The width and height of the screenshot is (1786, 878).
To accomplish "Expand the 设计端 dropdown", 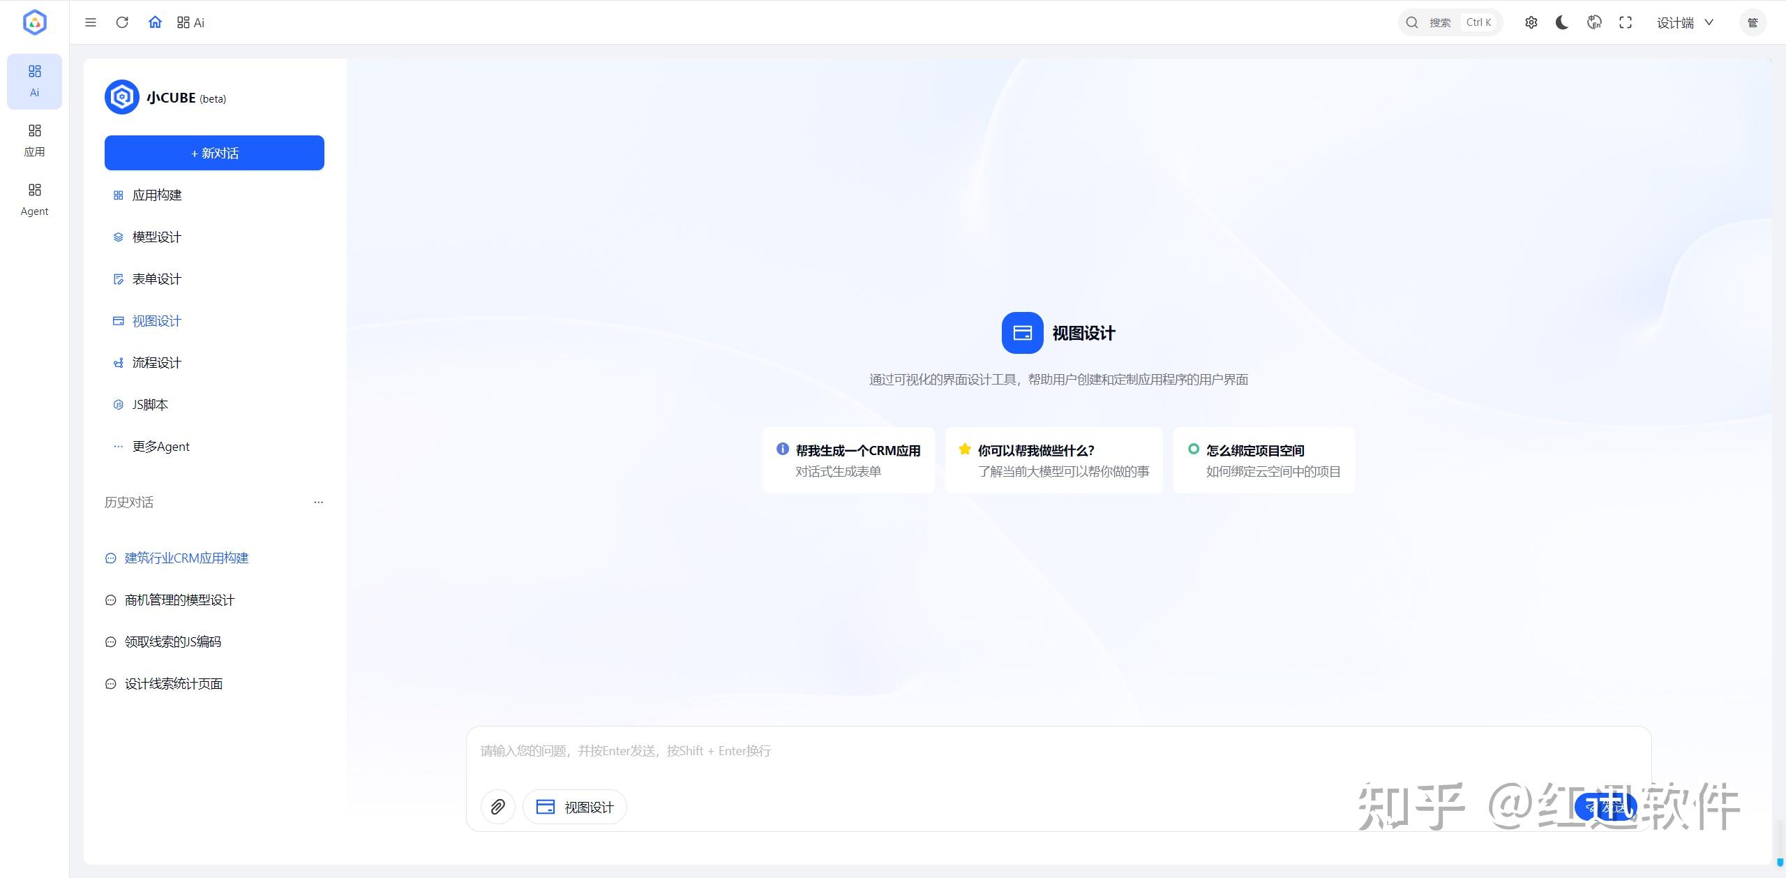I will 1685,22.
